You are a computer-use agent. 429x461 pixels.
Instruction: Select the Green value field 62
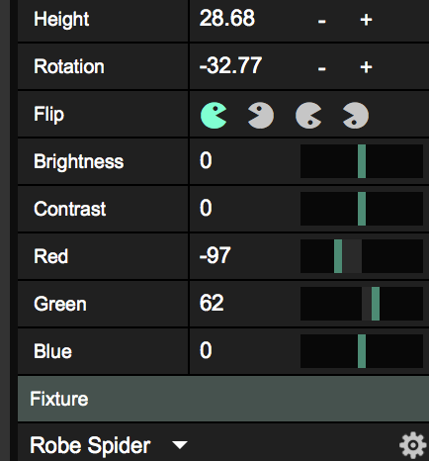click(212, 303)
